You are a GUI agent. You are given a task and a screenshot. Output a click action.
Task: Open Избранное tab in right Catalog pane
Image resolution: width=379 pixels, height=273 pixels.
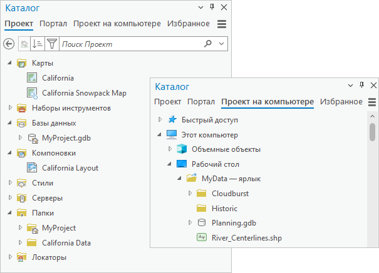pos(341,102)
